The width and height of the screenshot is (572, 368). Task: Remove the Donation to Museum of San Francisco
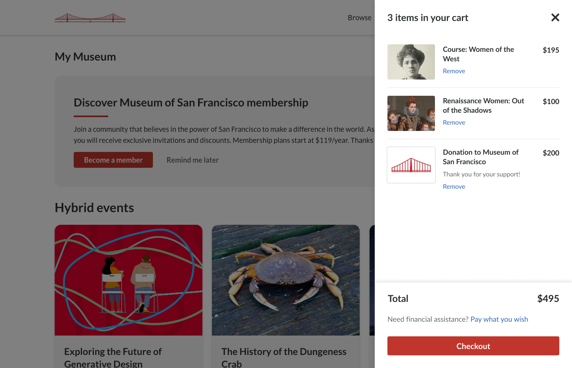tap(454, 186)
